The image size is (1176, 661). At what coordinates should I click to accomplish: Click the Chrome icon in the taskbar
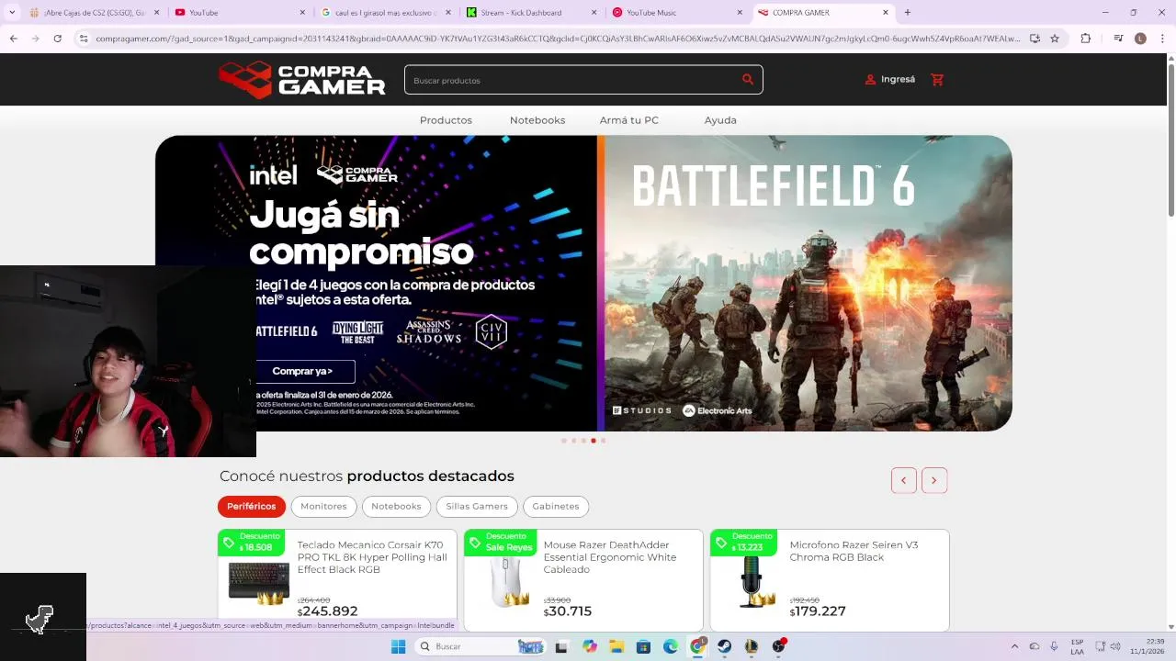(698, 646)
